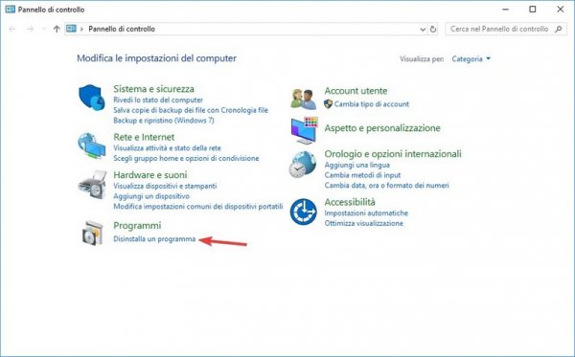Open the Aspetto e personalizzazione monitor icon
Image resolution: width=575 pixels, height=357 pixels.
pyautogui.click(x=305, y=131)
